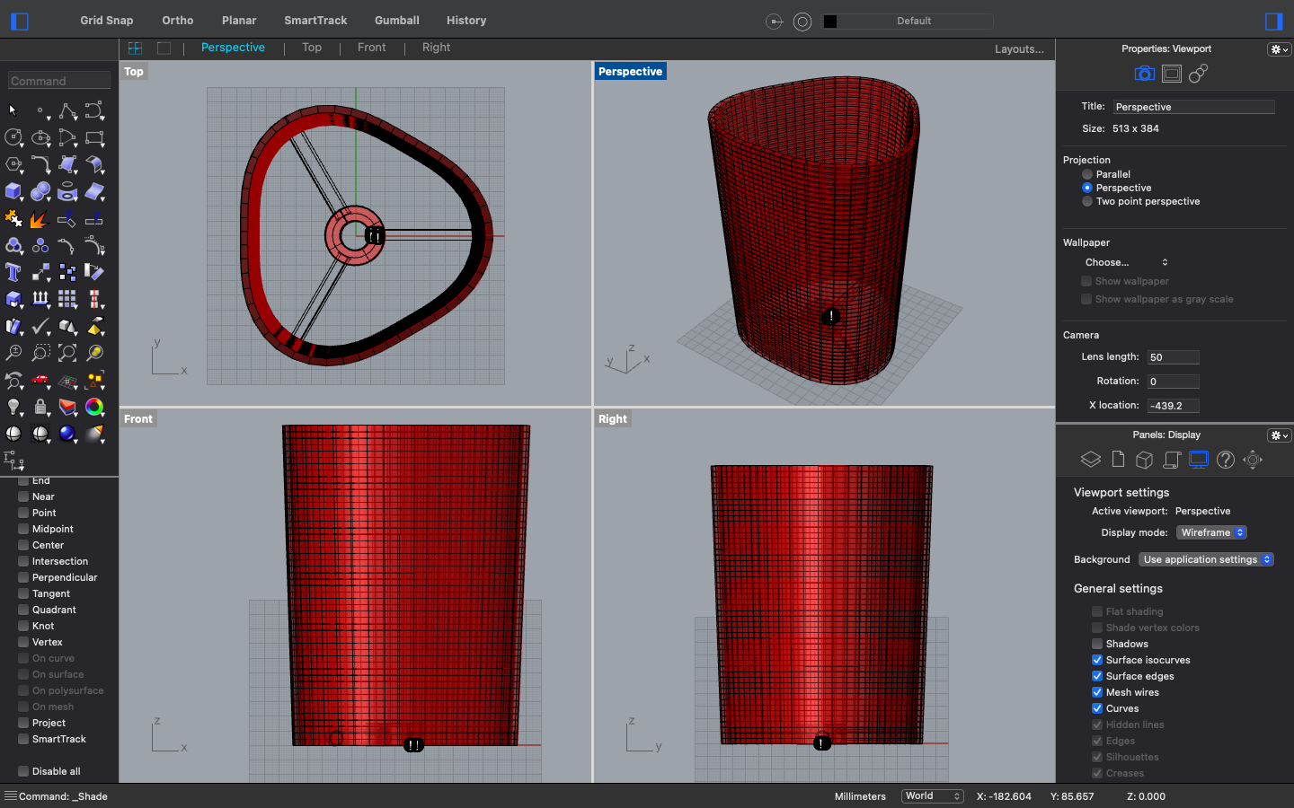
Task: Open the Layouts... menu
Action: [x=1019, y=49]
